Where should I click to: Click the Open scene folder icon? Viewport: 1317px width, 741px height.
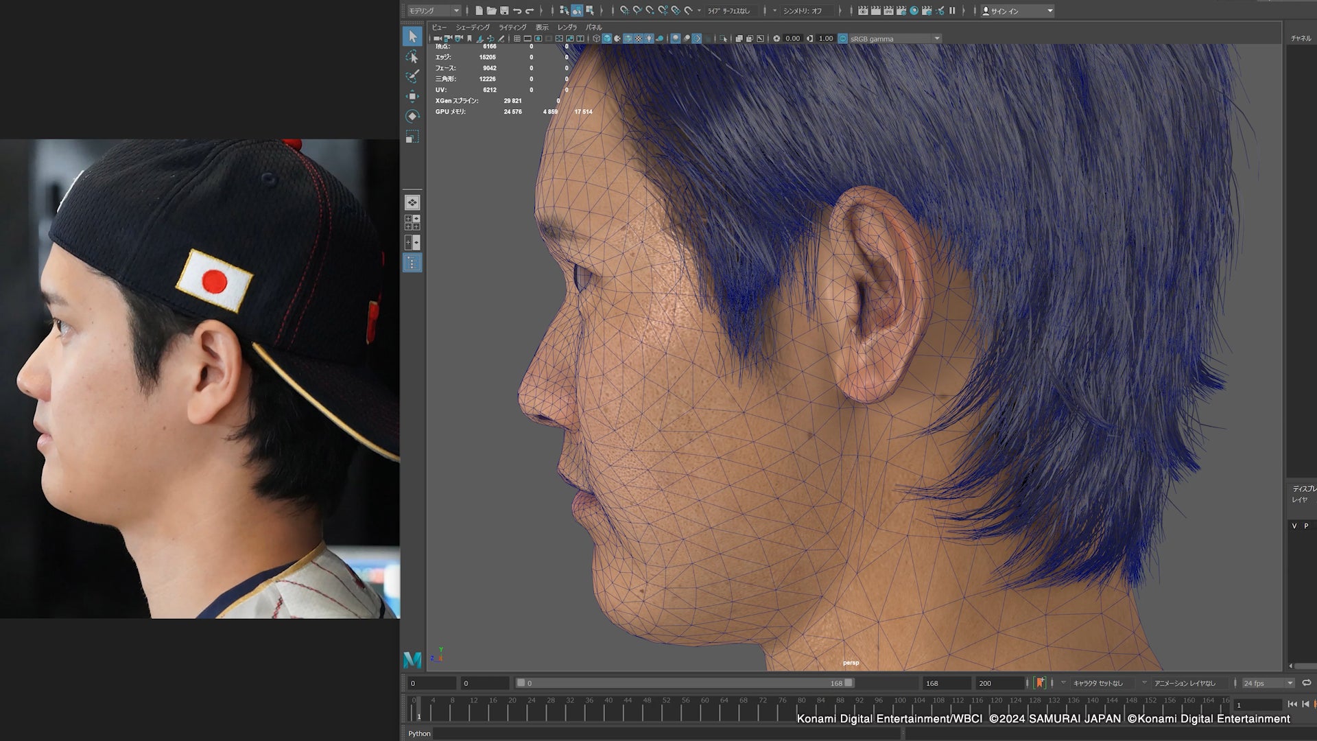point(491,11)
